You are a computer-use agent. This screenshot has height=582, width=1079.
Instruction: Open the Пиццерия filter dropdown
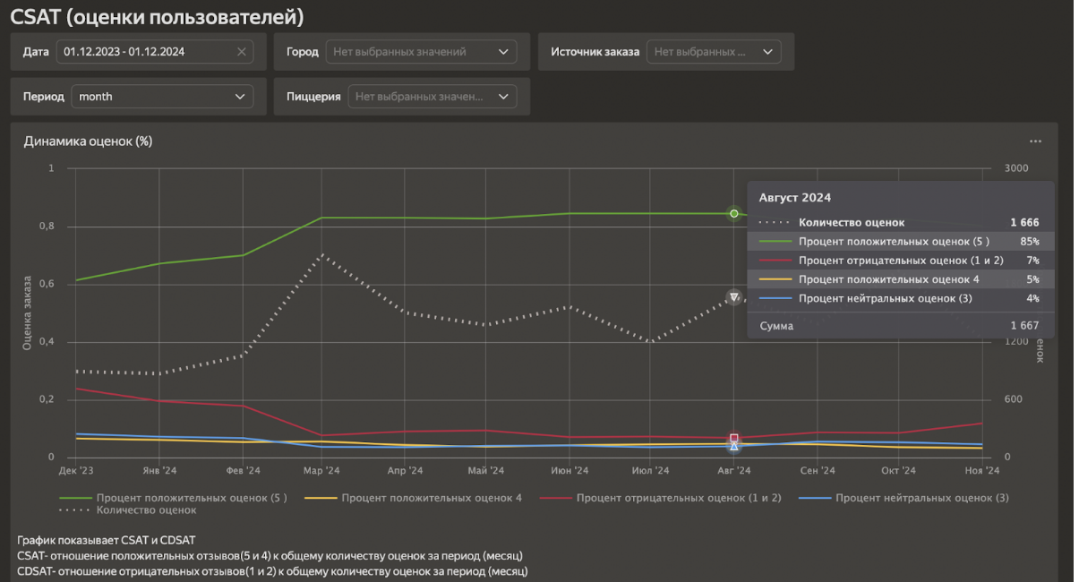coord(432,97)
